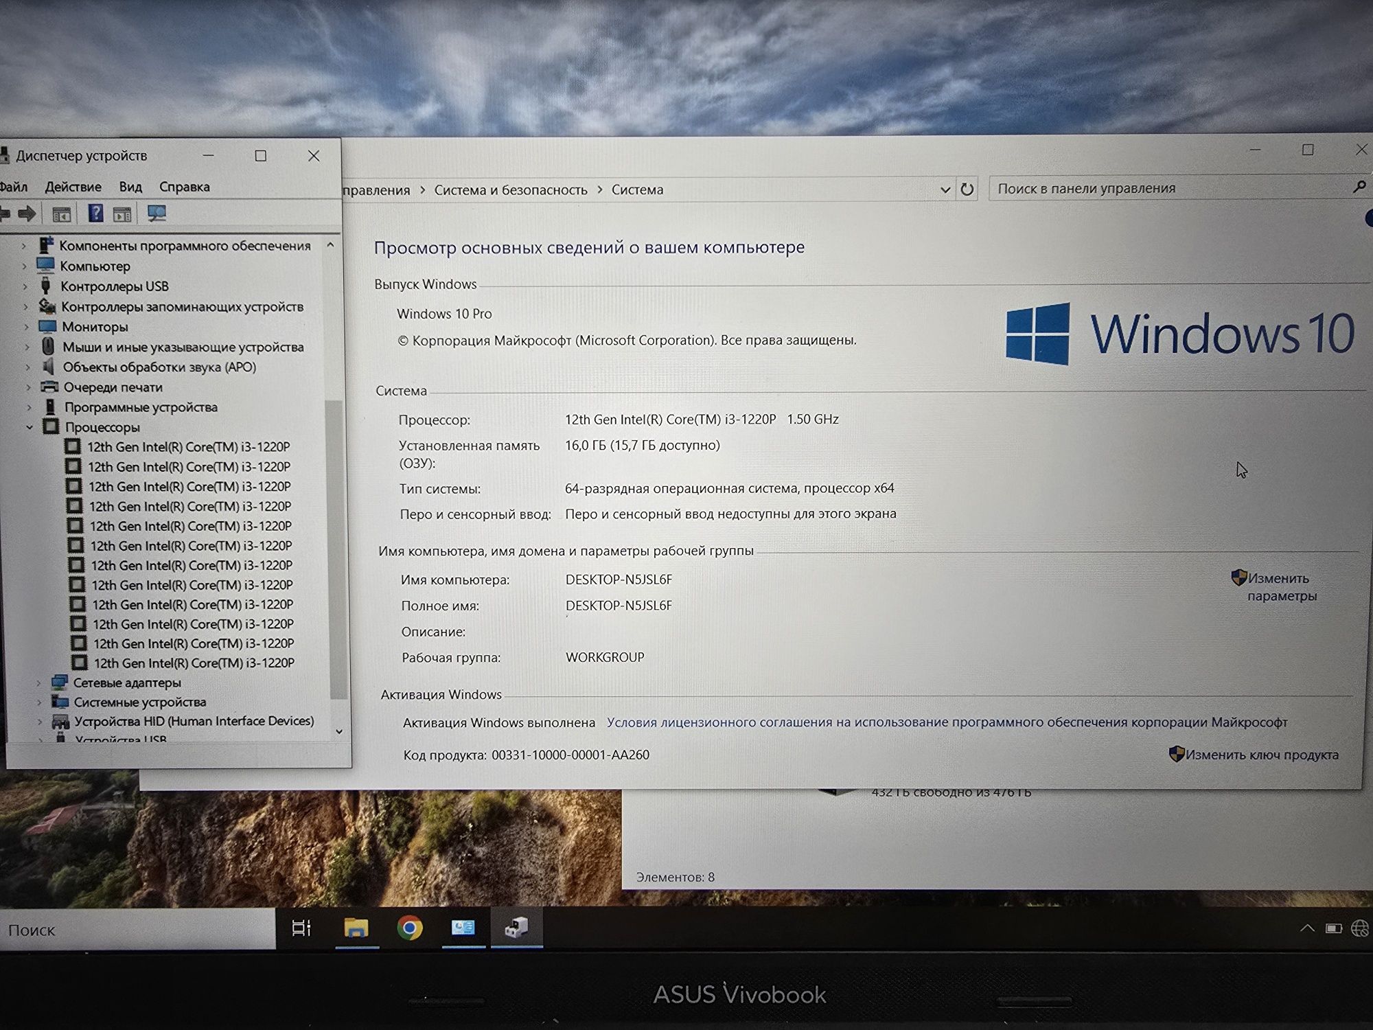Select the Устройства HID icon
Screen dimensions: 1373x1030
coord(60,721)
